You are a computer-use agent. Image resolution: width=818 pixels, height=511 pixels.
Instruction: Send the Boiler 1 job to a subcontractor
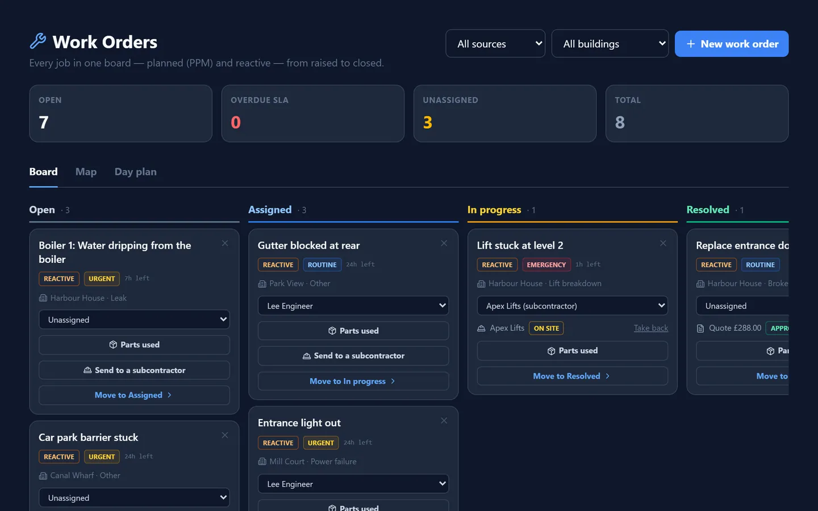click(134, 370)
